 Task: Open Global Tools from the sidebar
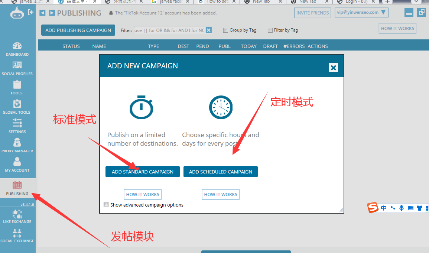click(17, 107)
